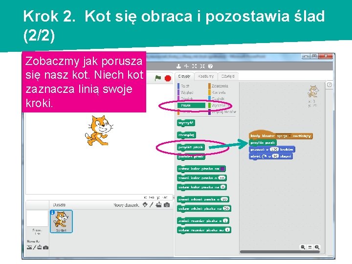Click przyłóż pisak block in the script area
This screenshot has width=352, height=264.
click(263, 143)
